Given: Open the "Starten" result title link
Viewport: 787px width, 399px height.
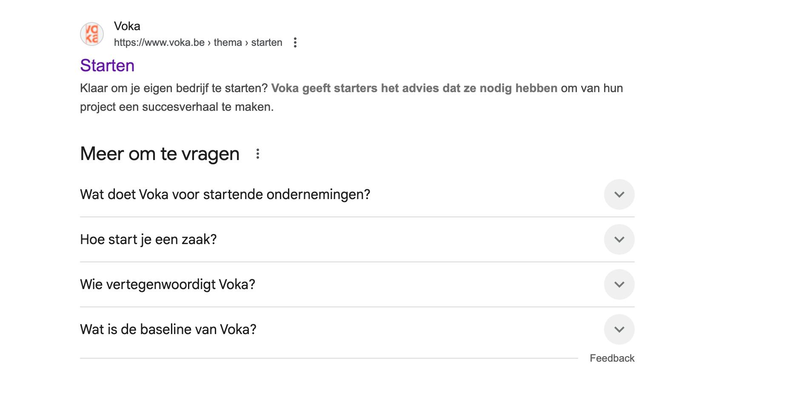Looking at the screenshot, I should [107, 65].
